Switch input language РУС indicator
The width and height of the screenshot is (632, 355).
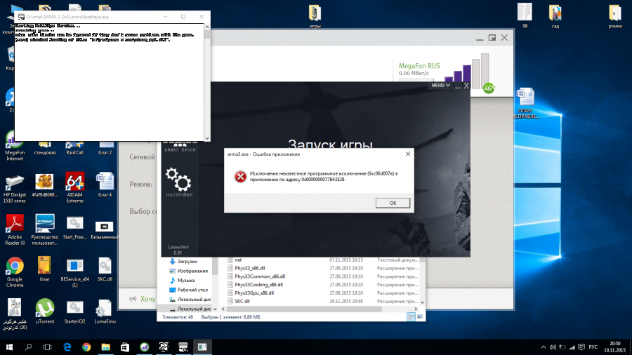point(593,347)
